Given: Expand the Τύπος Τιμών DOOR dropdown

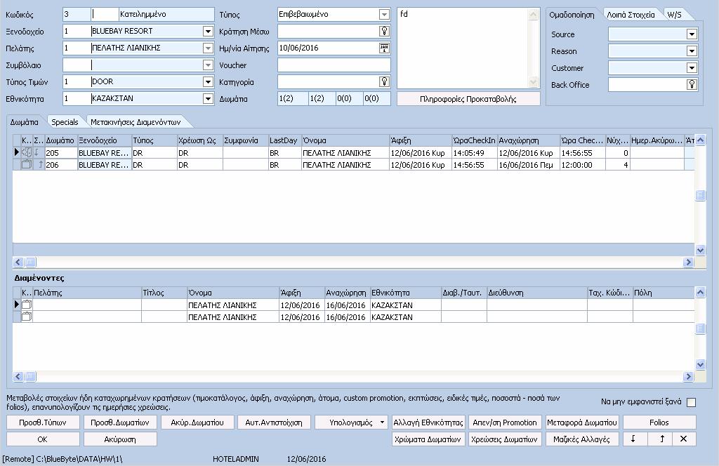Looking at the screenshot, I should pos(208,81).
